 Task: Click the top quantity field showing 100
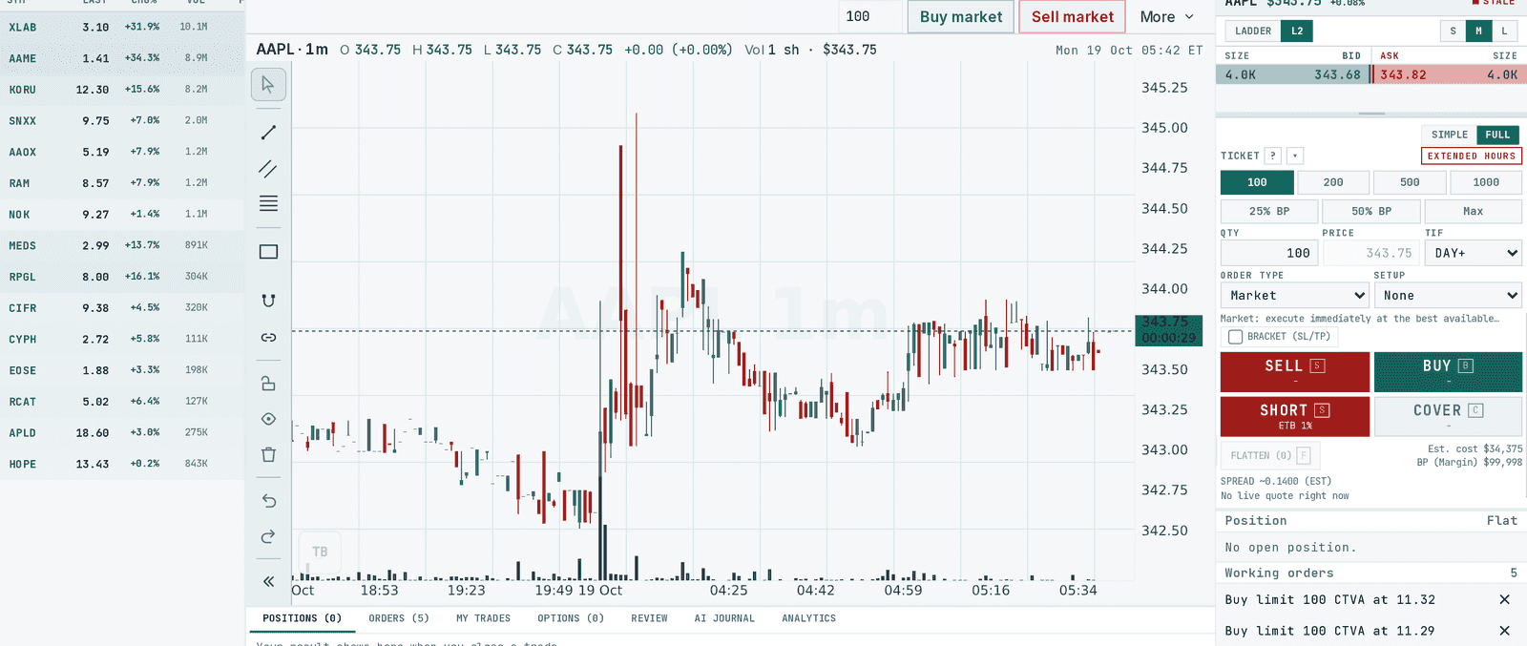click(869, 17)
